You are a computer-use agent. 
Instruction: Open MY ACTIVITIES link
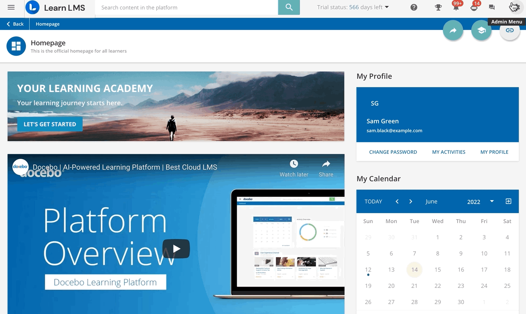(x=448, y=152)
